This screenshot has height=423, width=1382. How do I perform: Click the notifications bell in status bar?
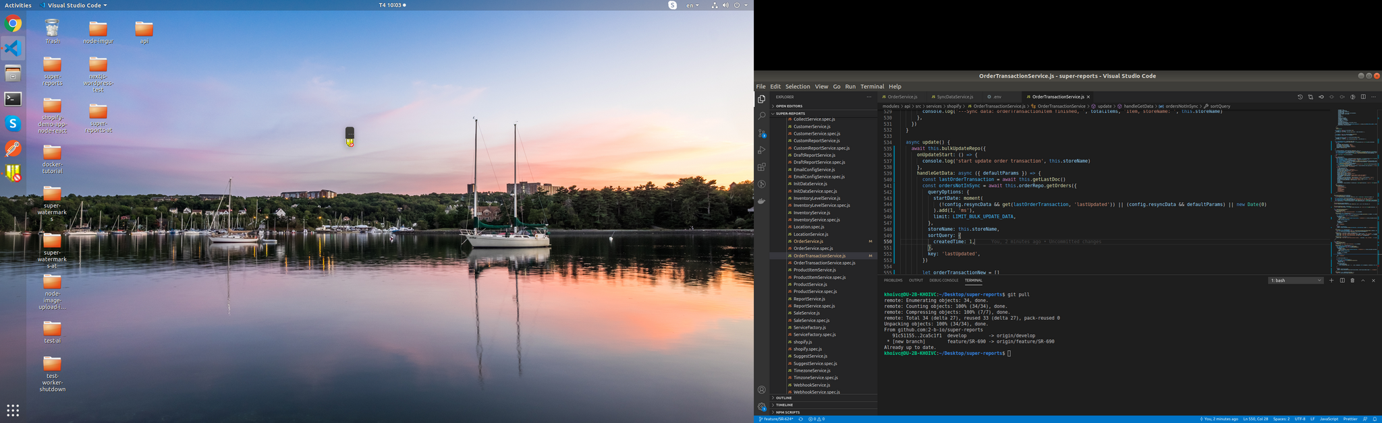[1375, 419]
